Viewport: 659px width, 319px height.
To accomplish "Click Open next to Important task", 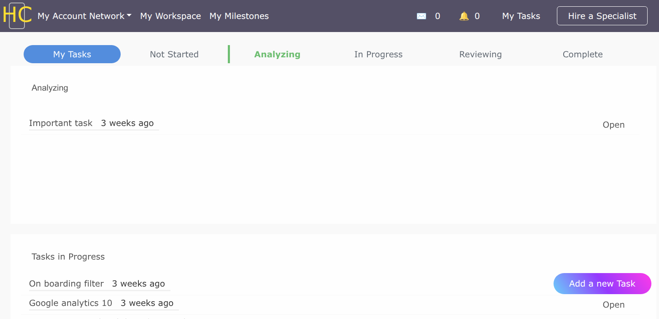I will tap(613, 125).
